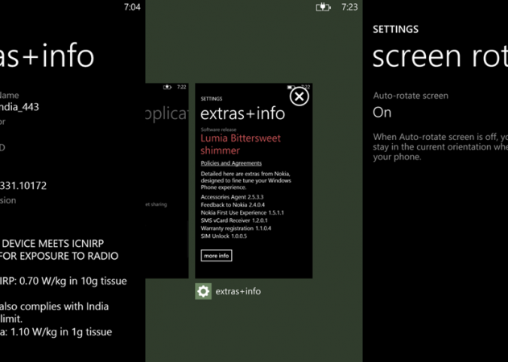Tap the Accessories Agent 2.5.3.3 entry
The width and height of the screenshot is (508, 362).
pos(231,196)
